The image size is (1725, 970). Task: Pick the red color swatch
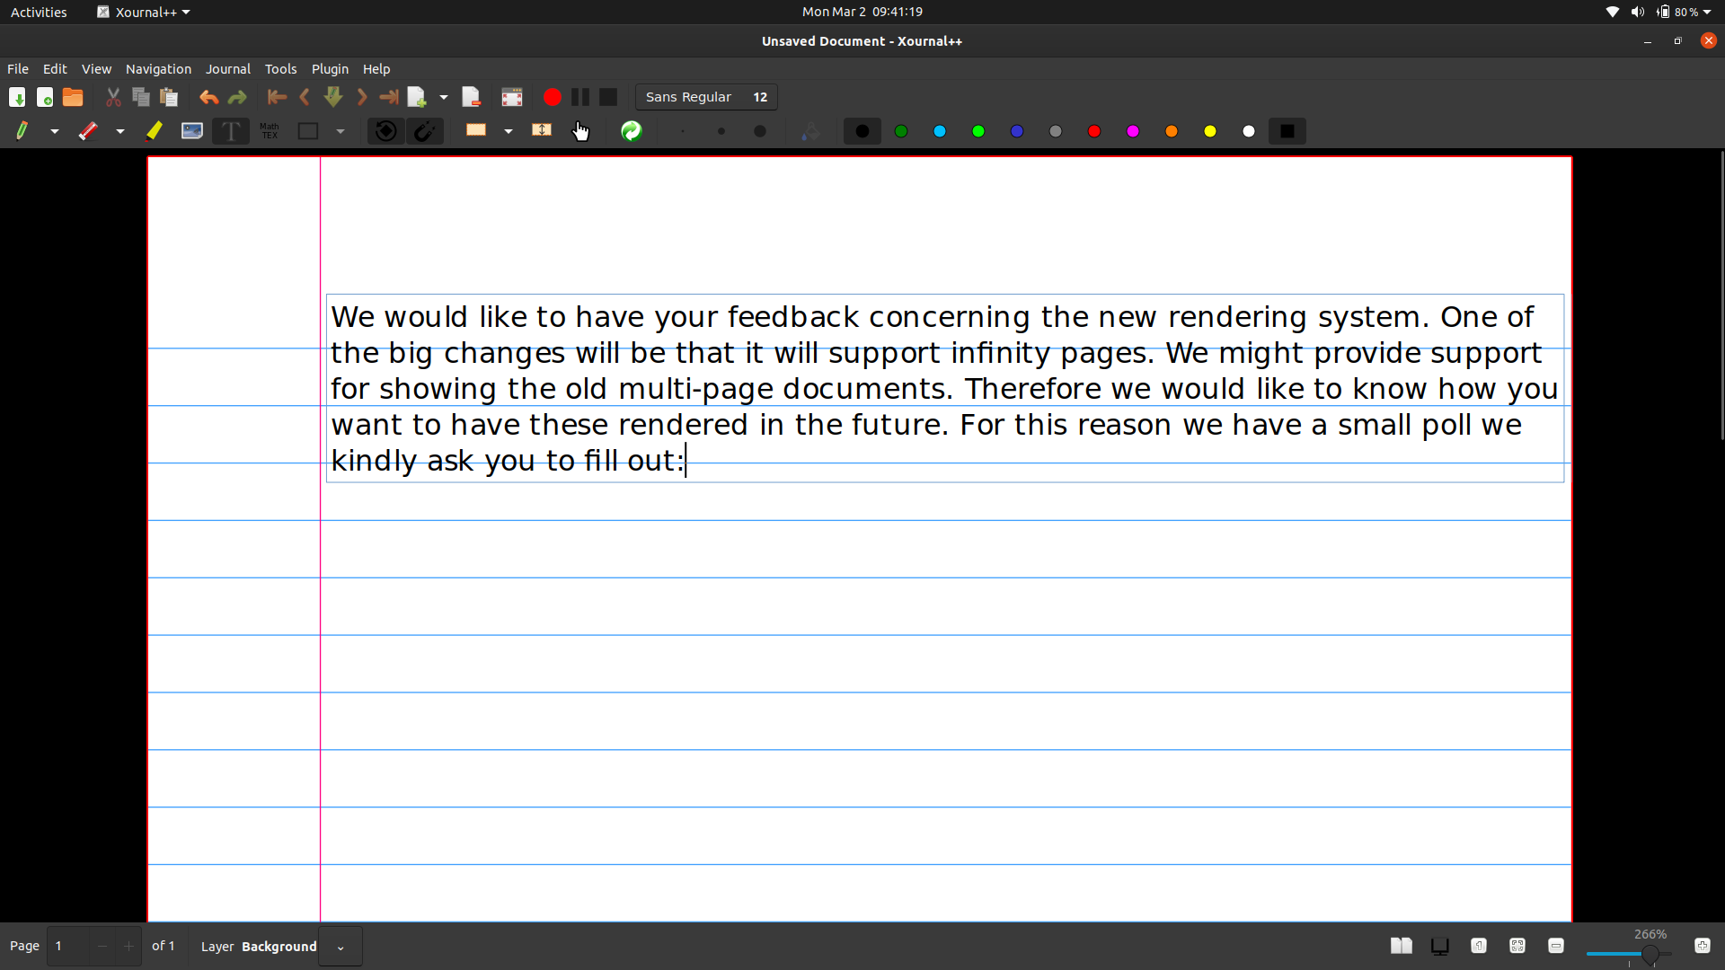click(1094, 131)
